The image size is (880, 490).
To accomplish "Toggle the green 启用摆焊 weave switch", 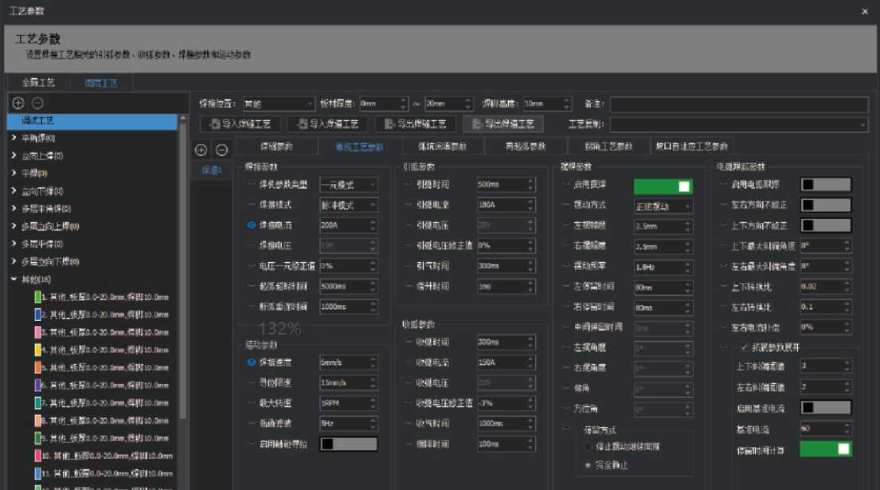I will [x=663, y=186].
